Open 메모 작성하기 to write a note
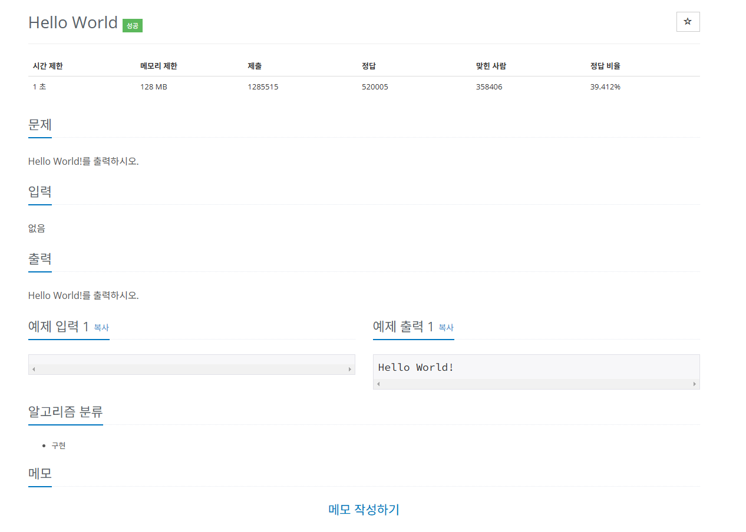The height and width of the screenshot is (532, 746). pyautogui.click(x=363, y=510)
